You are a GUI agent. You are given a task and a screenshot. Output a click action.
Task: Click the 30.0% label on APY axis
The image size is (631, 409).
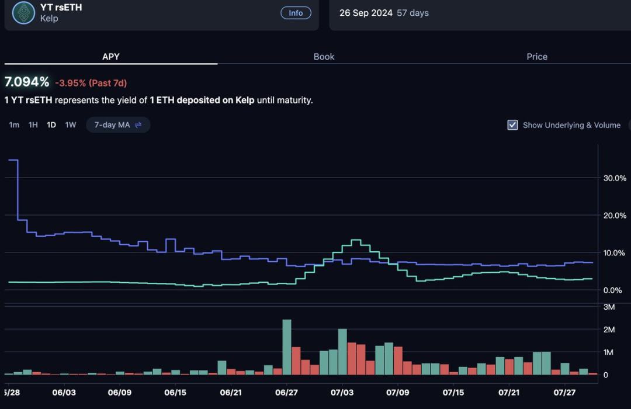click(614, 178)
